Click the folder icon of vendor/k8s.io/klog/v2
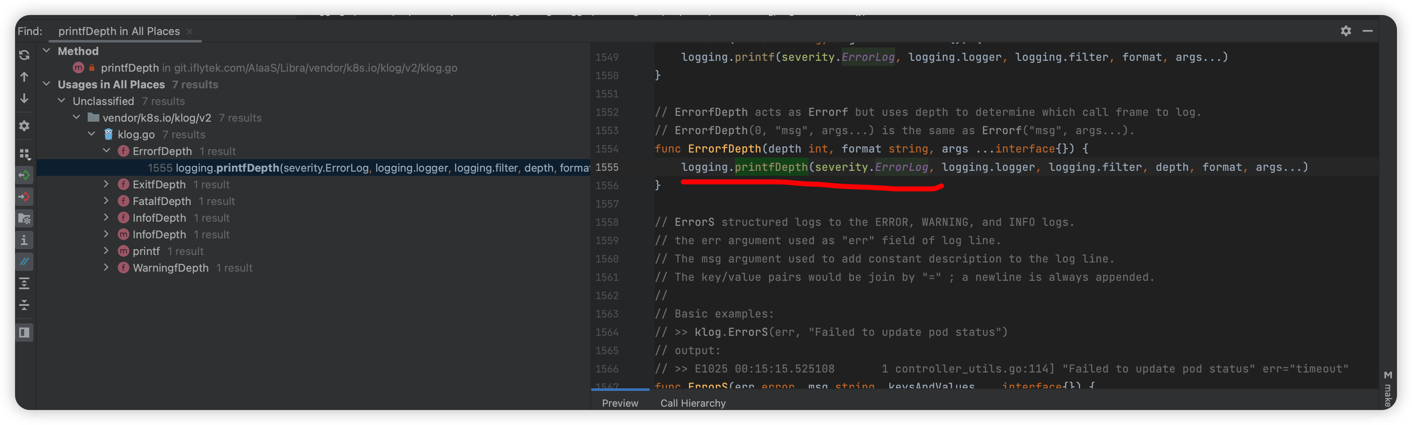 coord(94,117)
